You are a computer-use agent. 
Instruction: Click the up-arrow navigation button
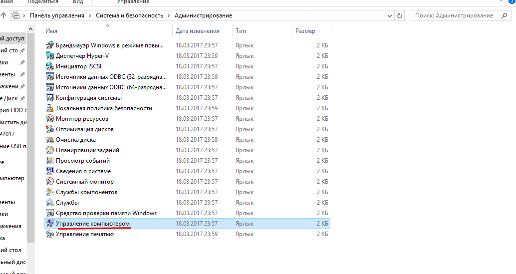coord(3,15)
